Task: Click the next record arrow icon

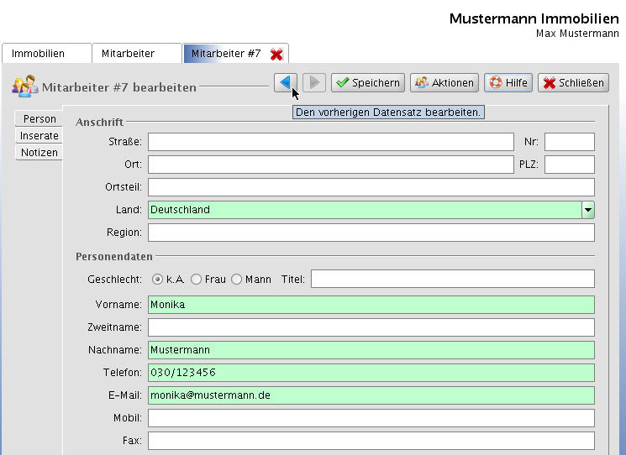Action: click(313, 82)
